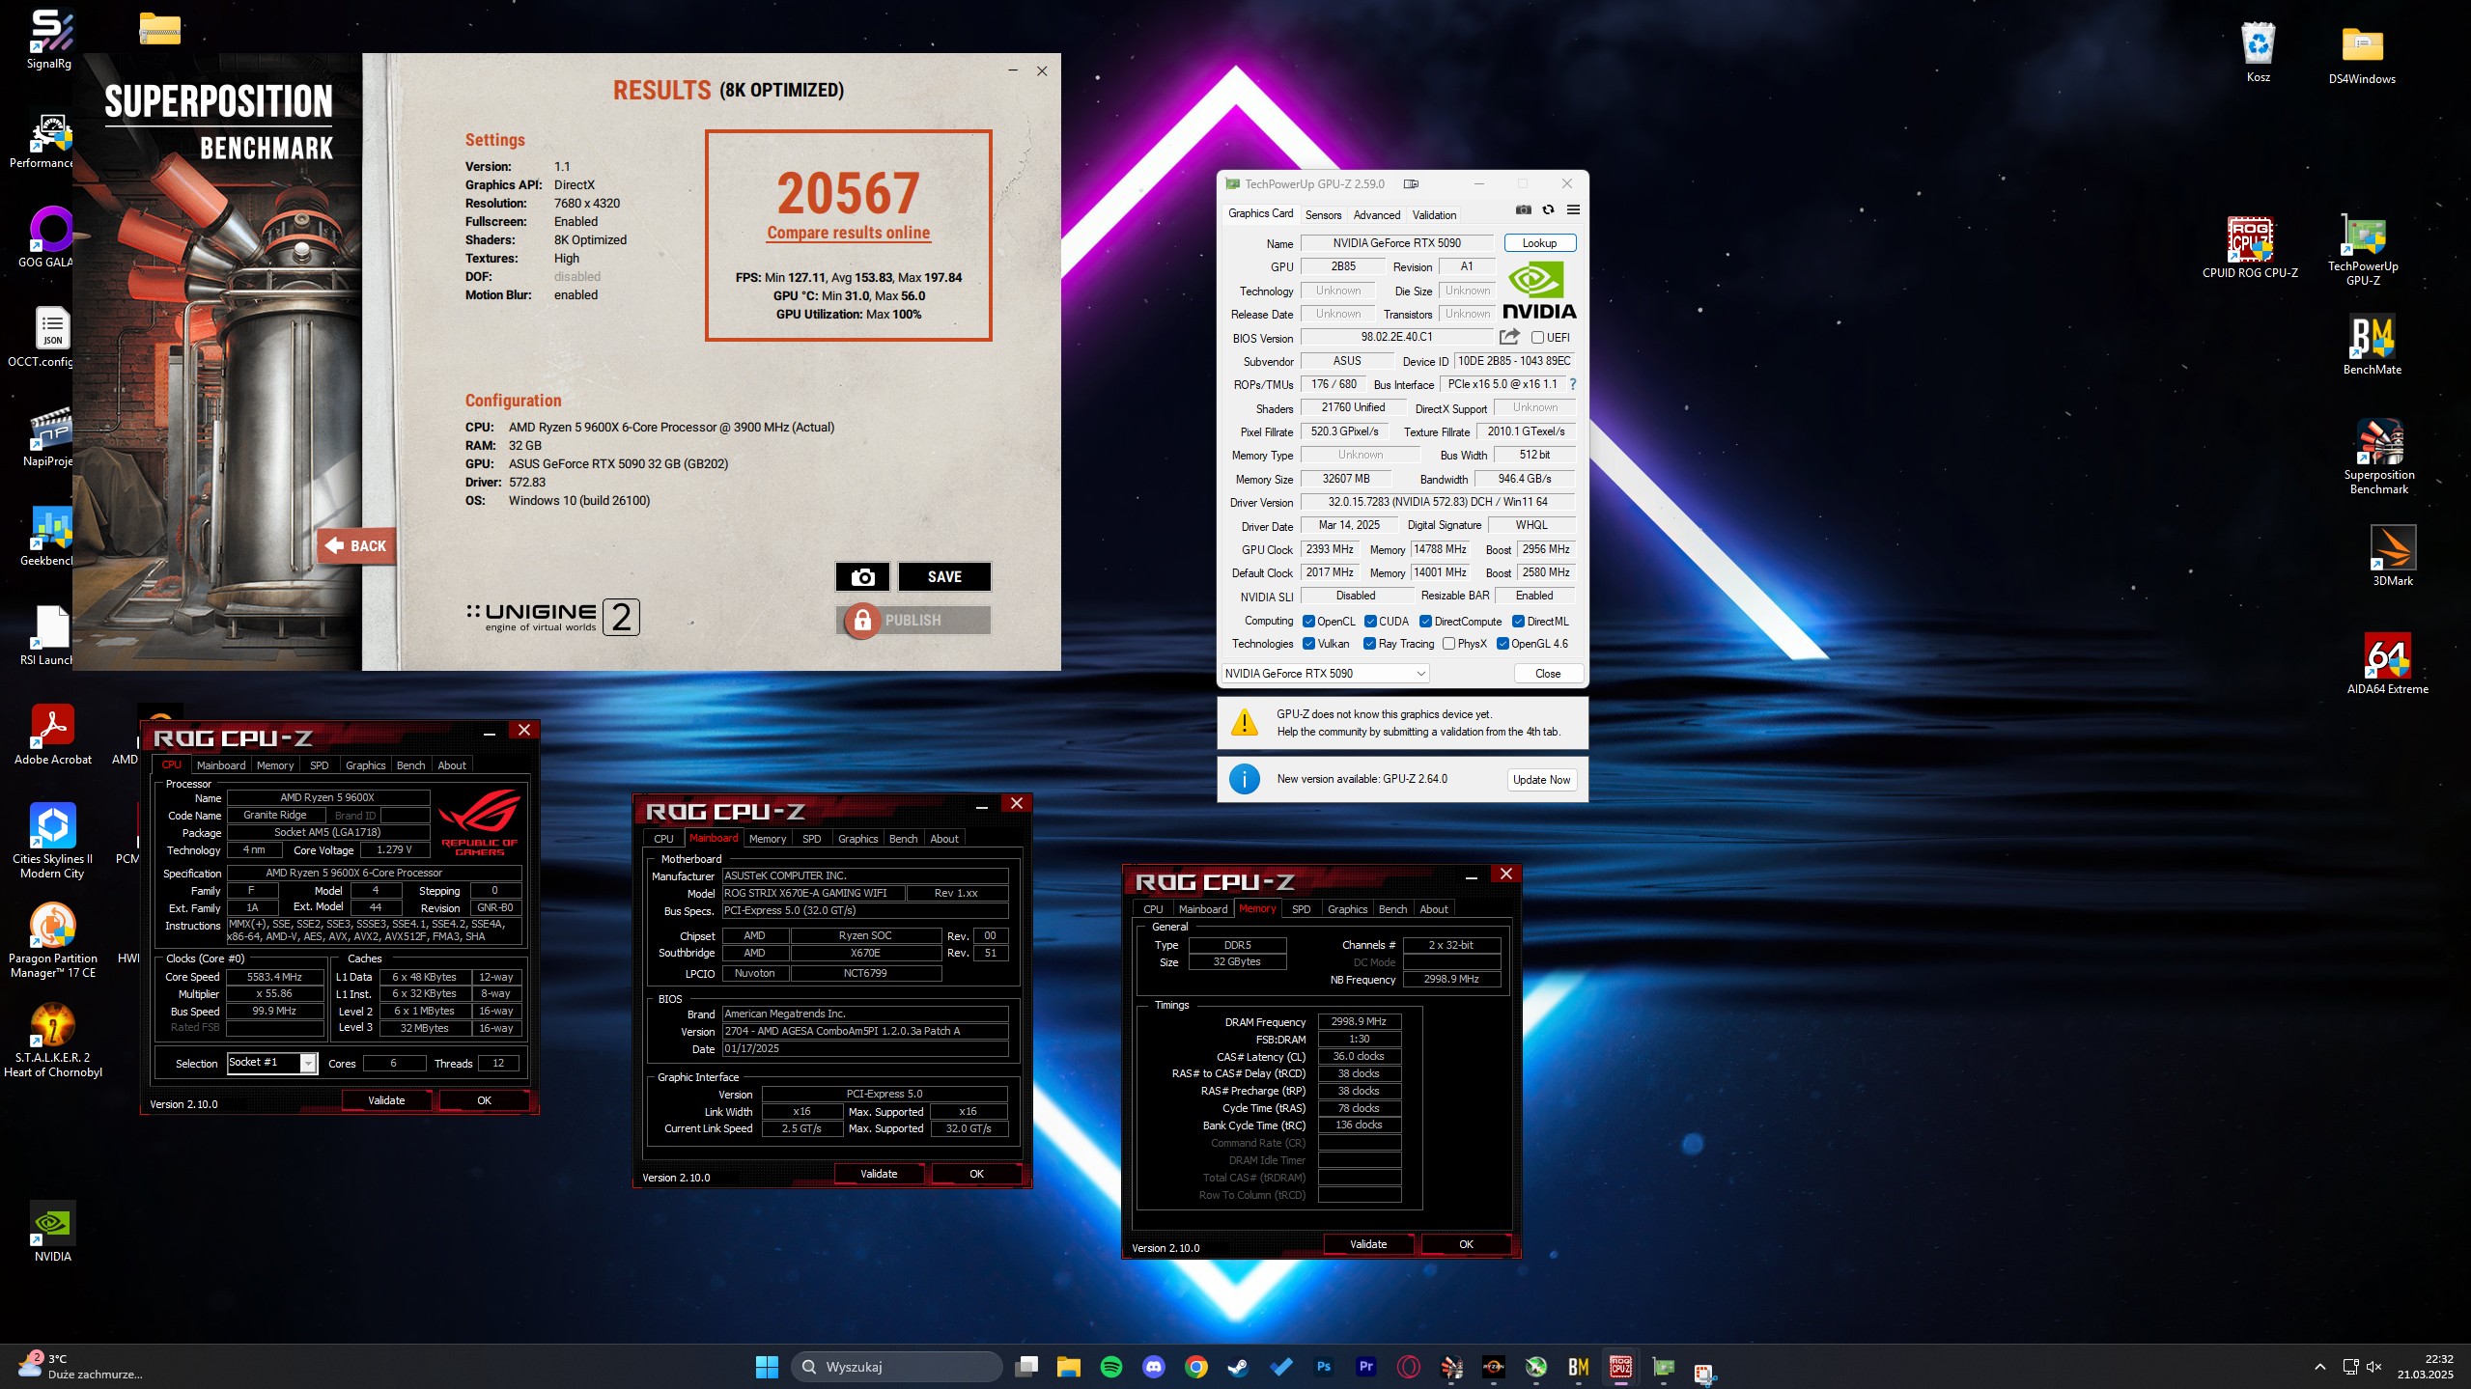Click the Steam taskbar icon
This screenshot has width=2471, height=1389.
(1239, 1367)
